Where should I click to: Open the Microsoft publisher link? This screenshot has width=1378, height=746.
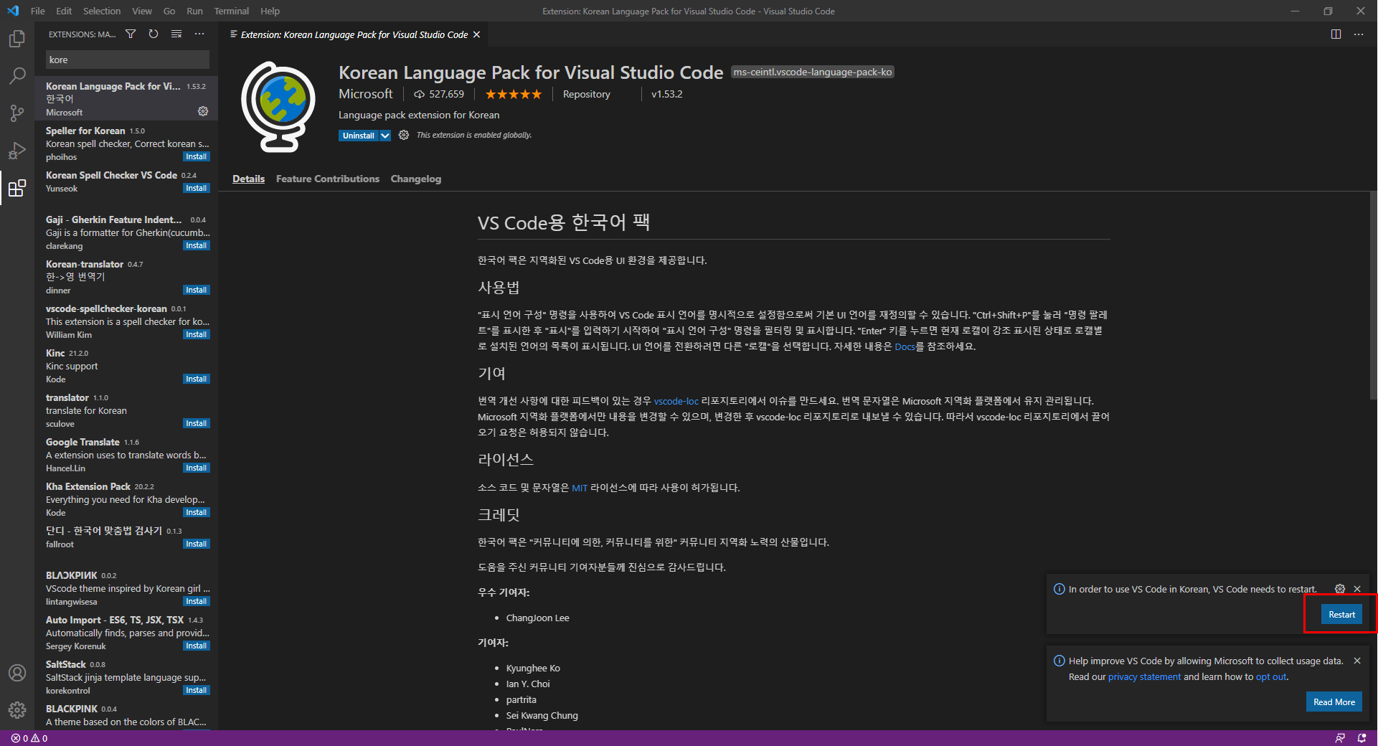pos(366,94)
